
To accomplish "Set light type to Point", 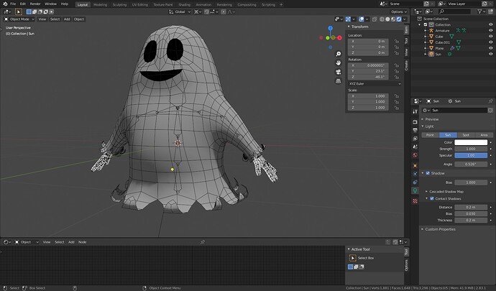I will (x=430, y=135).
